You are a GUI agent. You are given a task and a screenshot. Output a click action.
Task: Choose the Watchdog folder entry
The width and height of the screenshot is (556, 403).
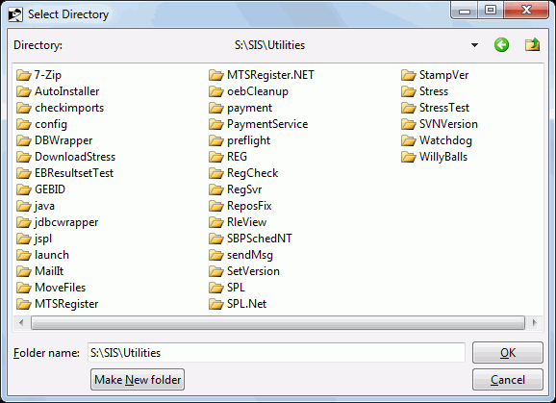click(x=437, y=140)
